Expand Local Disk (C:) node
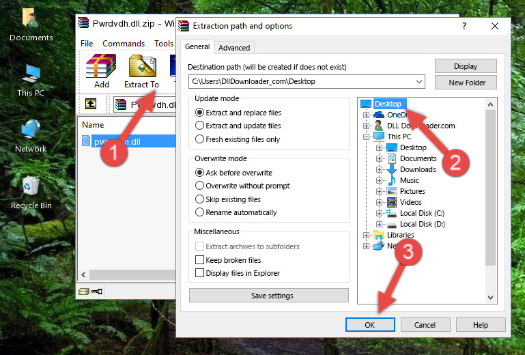This screenshot has width=525, height=355. click(x=379, y=213)
